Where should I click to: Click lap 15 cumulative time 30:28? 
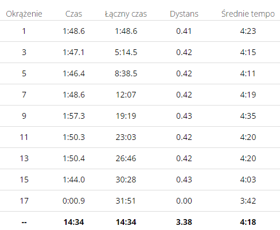[126, 180]
